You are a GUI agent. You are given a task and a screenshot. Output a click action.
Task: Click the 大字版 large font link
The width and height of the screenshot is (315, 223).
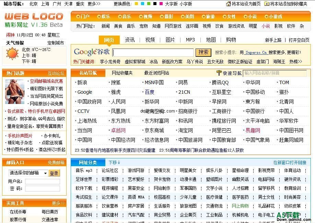pos(171,4)
